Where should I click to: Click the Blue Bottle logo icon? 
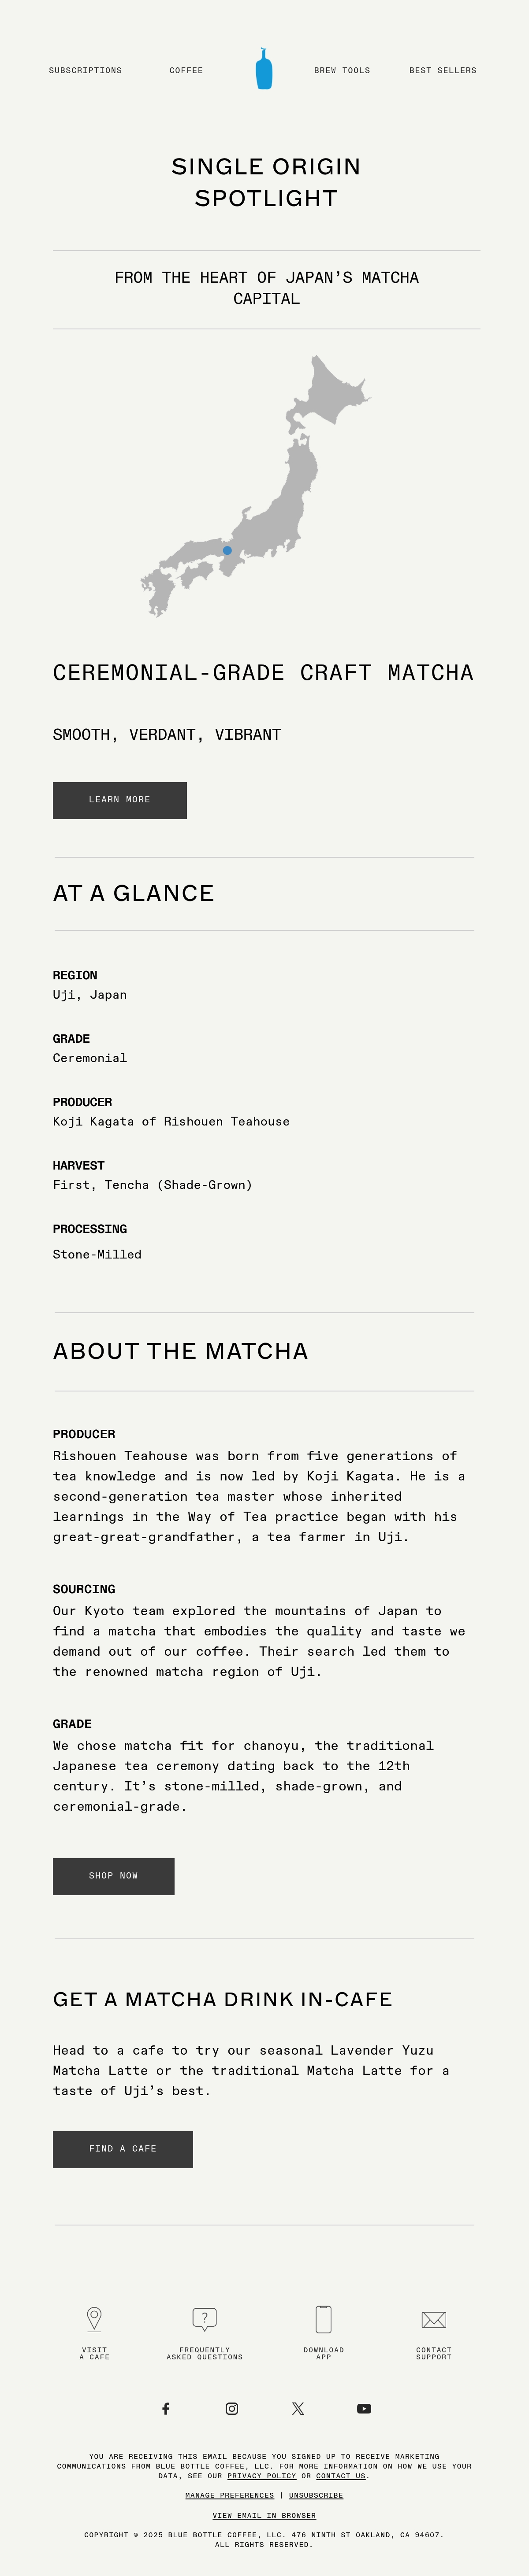(x=264, y=69)
